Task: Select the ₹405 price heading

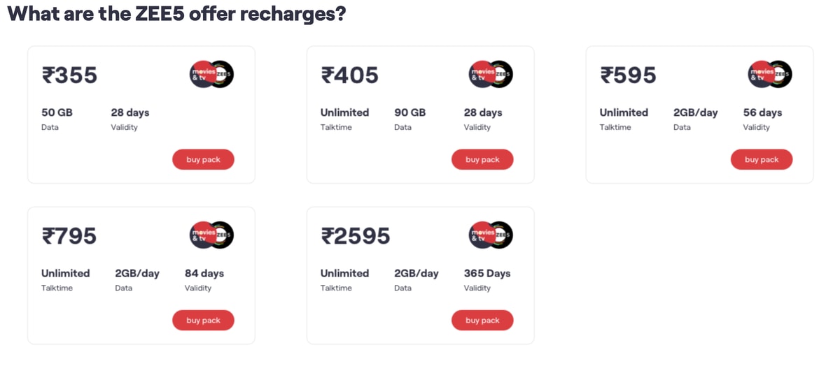Action: 349,75
